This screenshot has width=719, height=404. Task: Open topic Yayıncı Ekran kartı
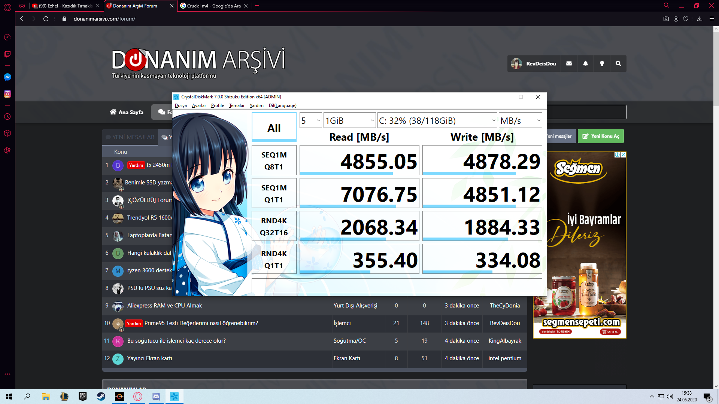click(149, 358)
